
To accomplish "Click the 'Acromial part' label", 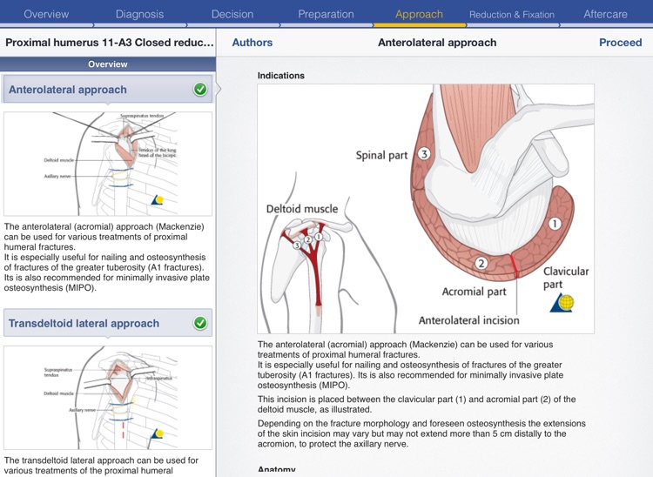I will click(x=474, y=292).
